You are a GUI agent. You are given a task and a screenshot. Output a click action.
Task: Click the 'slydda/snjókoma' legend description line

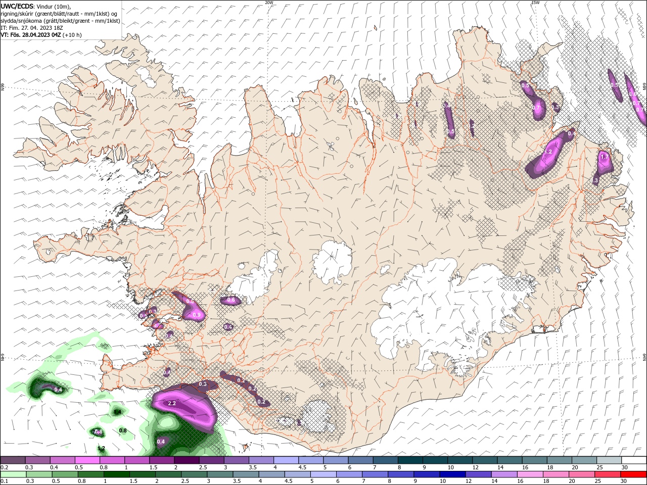point(60,20)
